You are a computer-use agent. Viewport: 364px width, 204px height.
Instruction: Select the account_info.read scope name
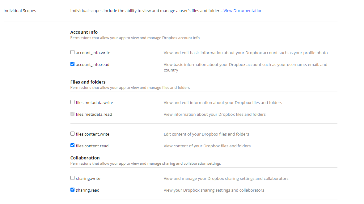92,64
